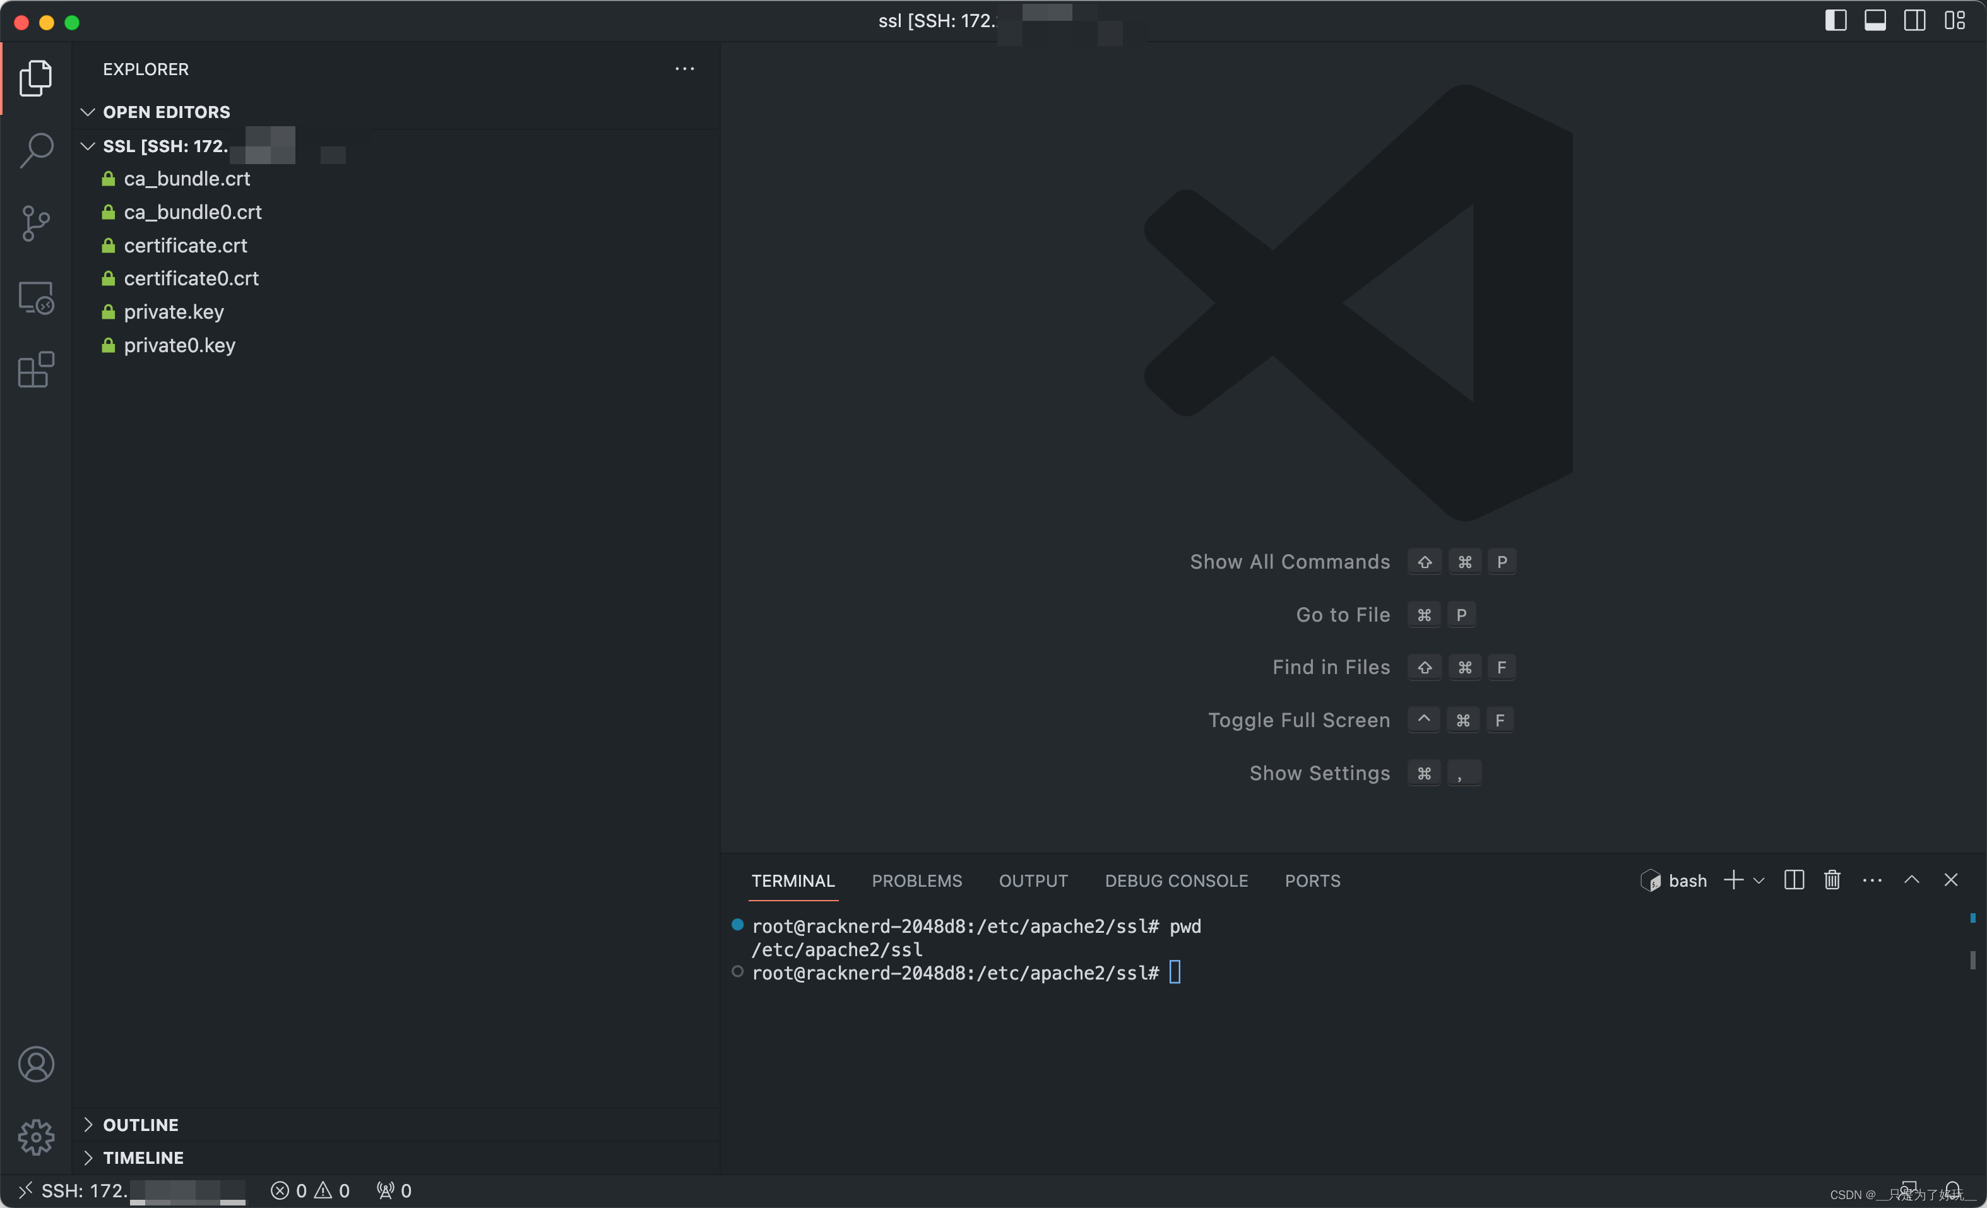The image size is (1987, 1208).
Task: Close the terminal panel
Action: pos(1951,880)
